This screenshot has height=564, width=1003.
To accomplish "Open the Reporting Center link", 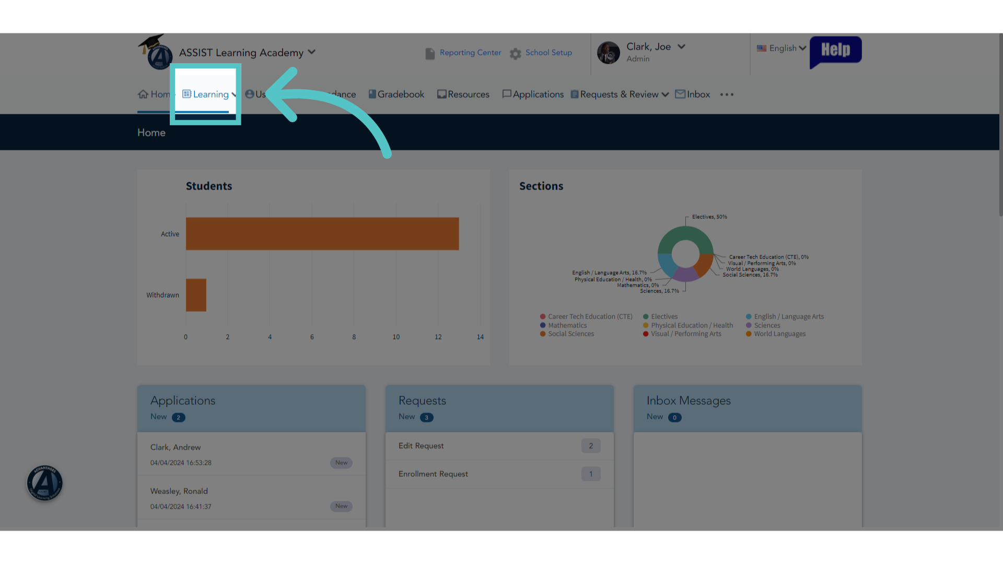I will [x=470, y=53].
